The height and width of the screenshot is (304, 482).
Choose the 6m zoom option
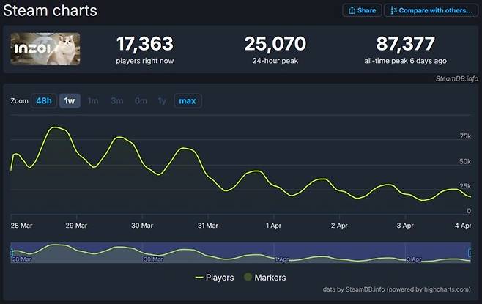[141, 101]
